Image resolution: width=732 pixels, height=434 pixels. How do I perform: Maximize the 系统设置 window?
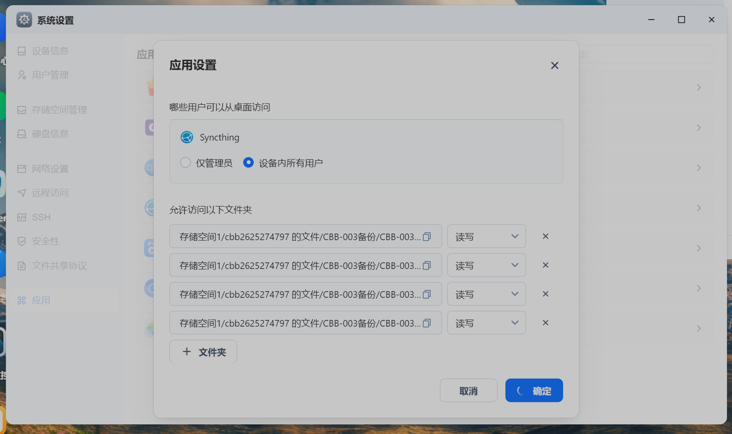coord(681,20)
